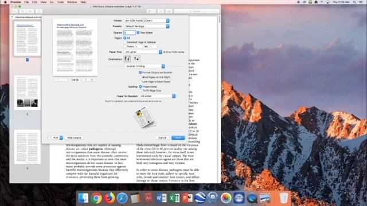Image resolution: width=367 pixels, height=206 pixels.
Task: Select To Fit Page Size scaling
Action: (140, 90)
